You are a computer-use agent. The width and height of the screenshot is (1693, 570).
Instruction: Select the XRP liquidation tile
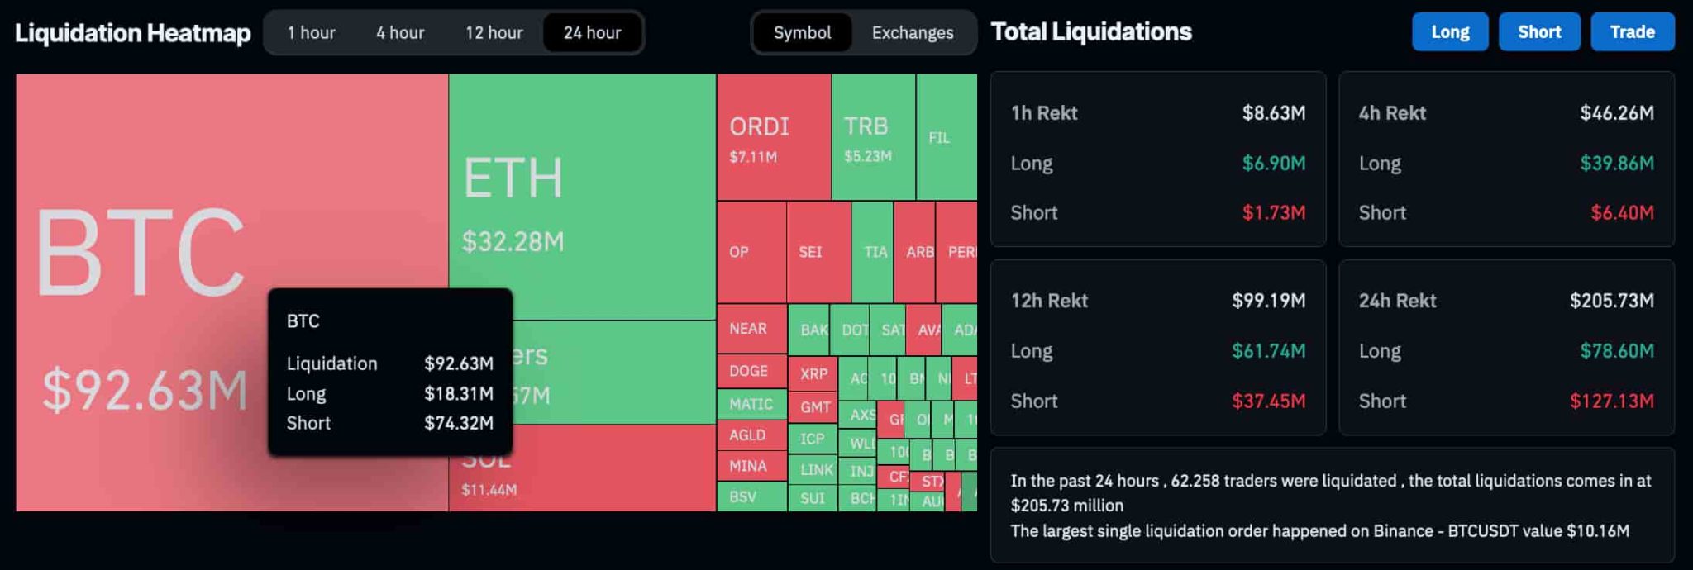(x=814, y=374)
